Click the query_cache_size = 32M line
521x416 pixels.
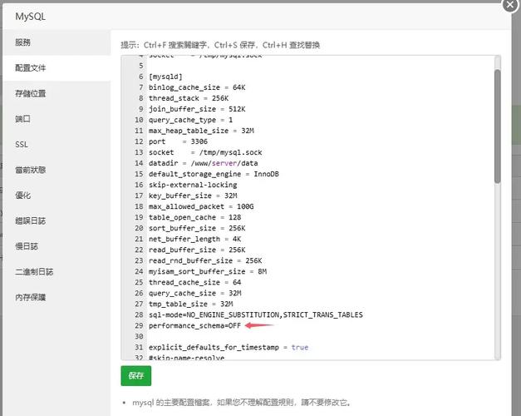coord(195,293)
